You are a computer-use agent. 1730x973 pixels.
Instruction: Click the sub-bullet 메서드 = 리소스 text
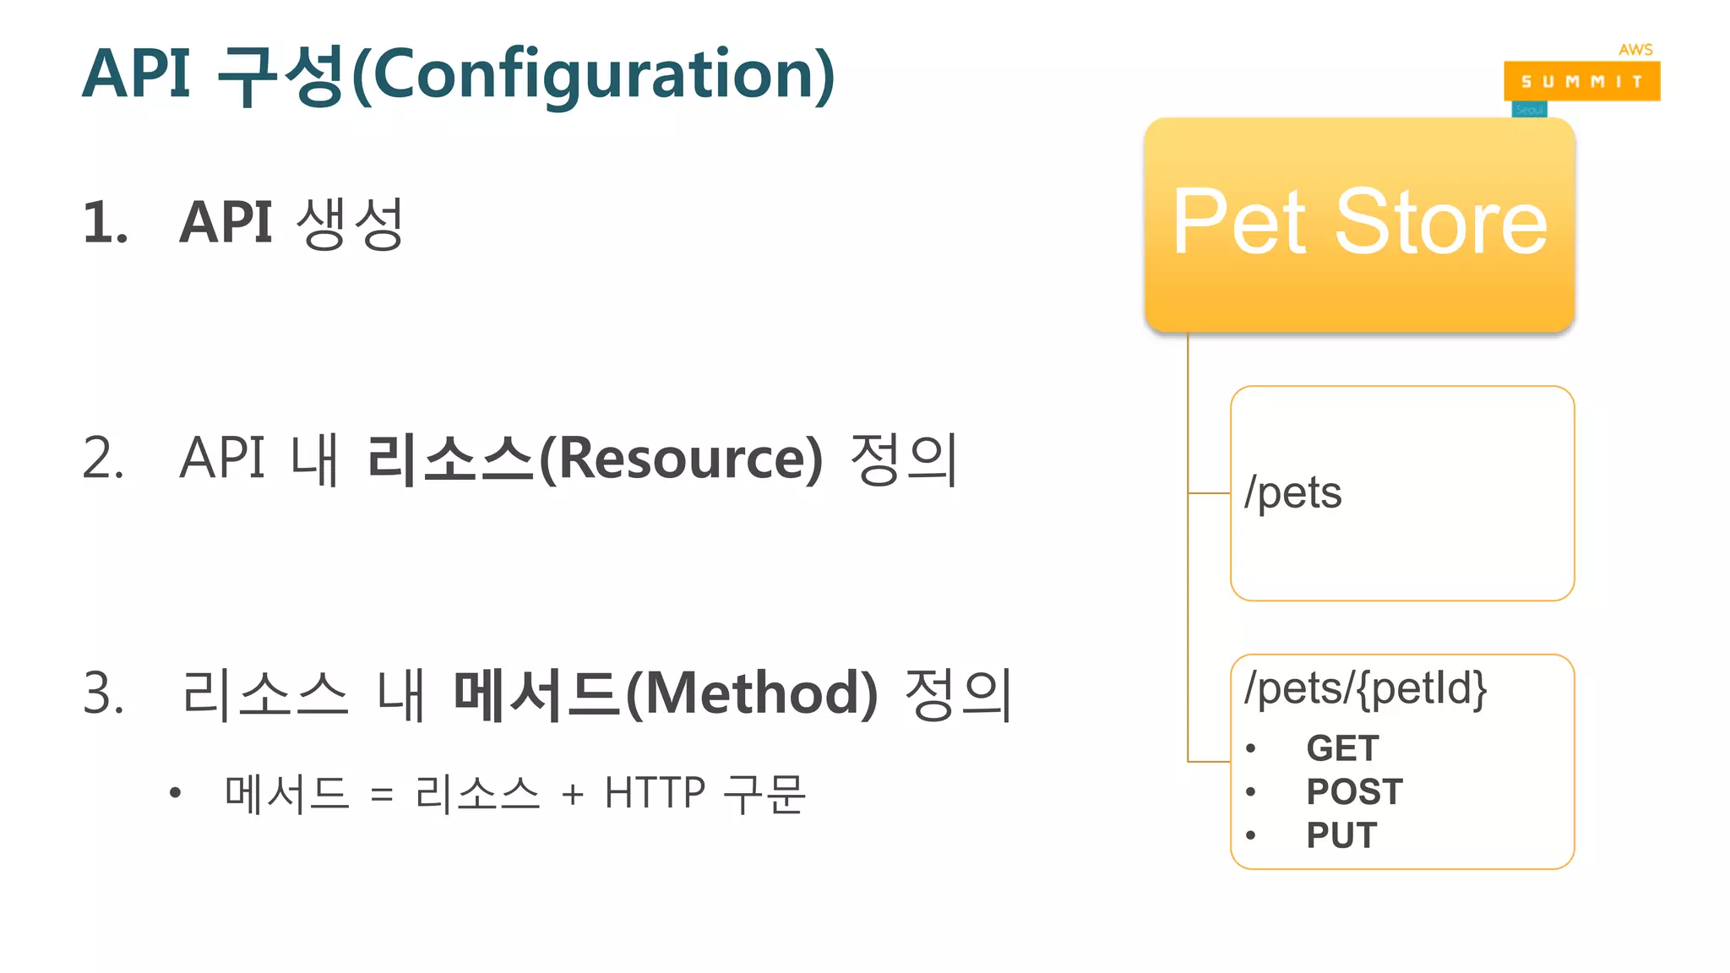382,794
